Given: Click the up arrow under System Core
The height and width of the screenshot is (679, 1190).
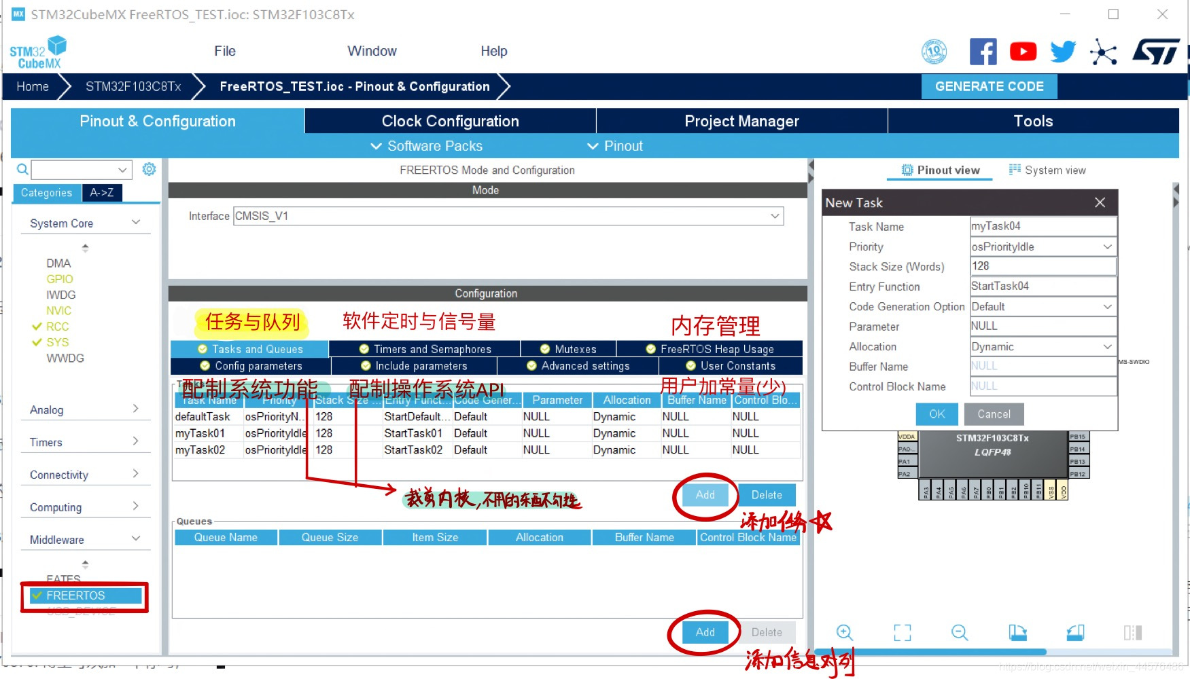Looking at the screenshot, I should pos(85,247).
